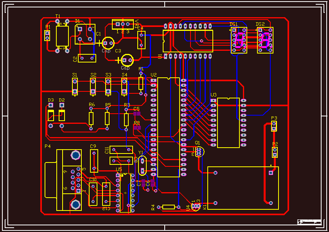Click the 'U3' designator text
Screen dimensions: 329x232
(214, 95)
